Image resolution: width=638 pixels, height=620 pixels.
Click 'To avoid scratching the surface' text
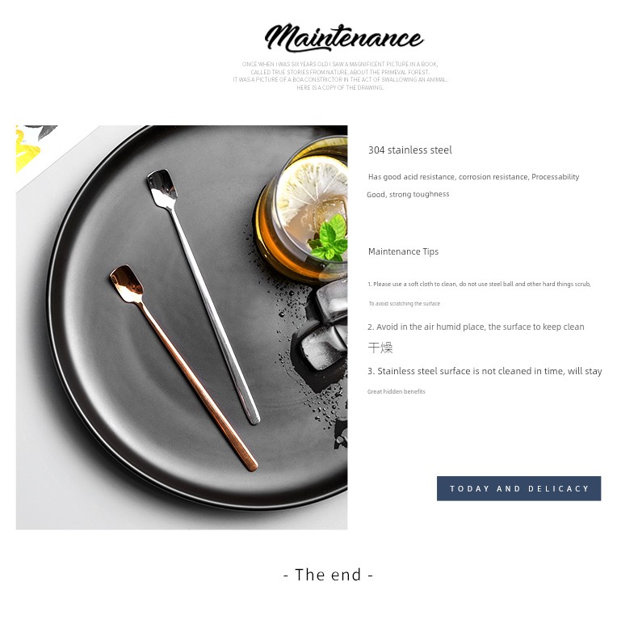coord(404,303)
